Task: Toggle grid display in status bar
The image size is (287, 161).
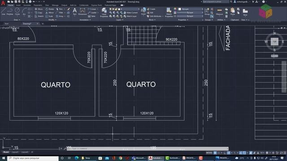Action: pyautogui.click(x=215, y=153)
